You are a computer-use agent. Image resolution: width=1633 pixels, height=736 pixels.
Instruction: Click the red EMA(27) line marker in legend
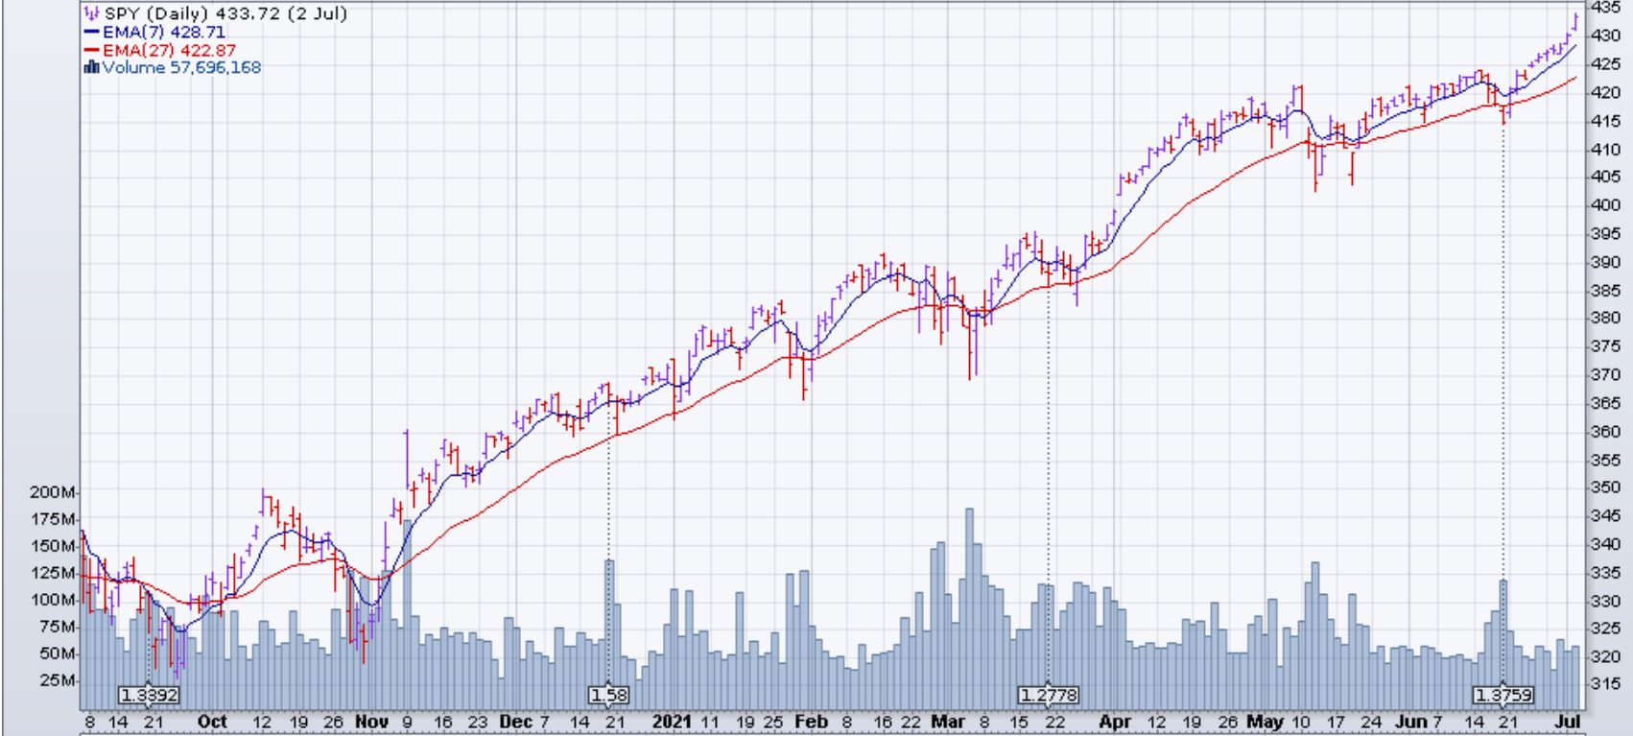[92, 50]
